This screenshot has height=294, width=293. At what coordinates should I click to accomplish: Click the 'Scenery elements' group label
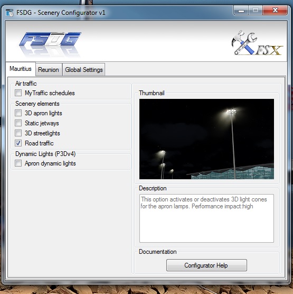pos(37,104)
